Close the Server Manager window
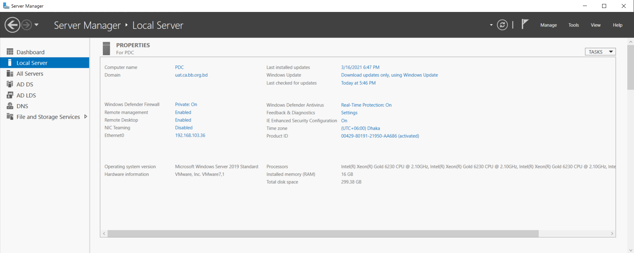 pyautogui.click(x=624, y=6)
